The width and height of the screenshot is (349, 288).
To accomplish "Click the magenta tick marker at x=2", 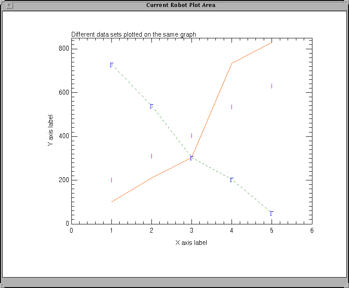I will [x=151, y=156].
